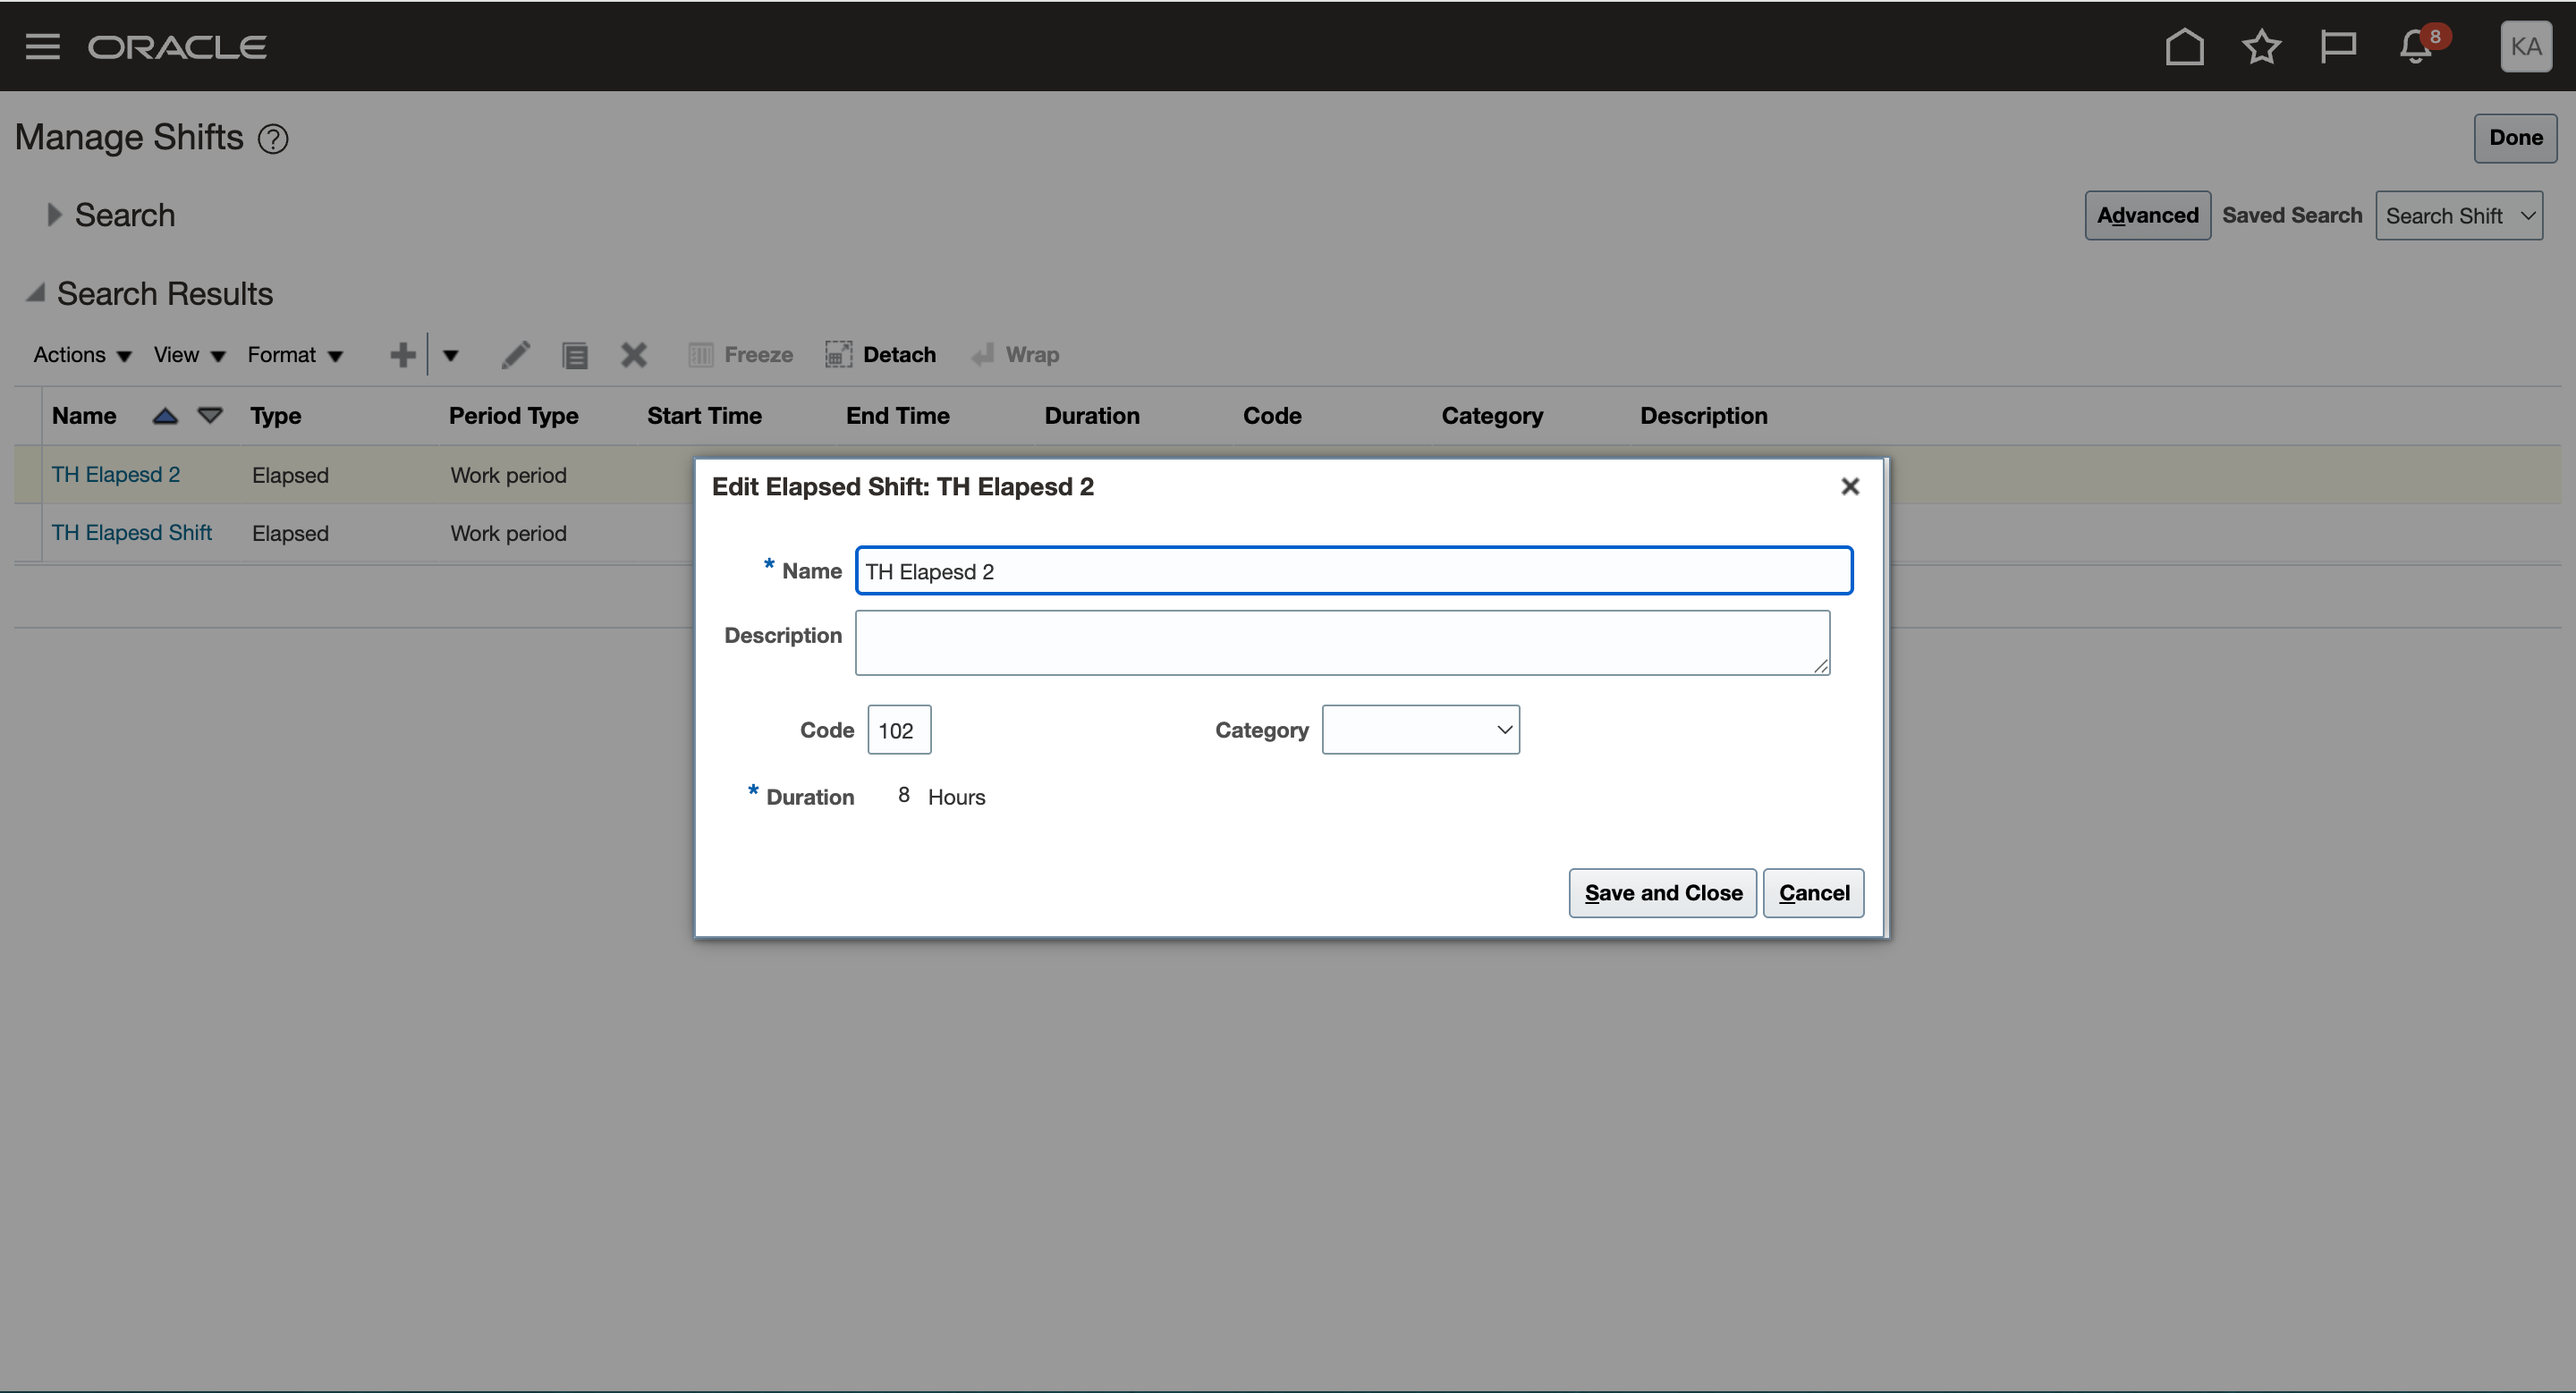Collapse the Search Results section

[x=36, y=292]
